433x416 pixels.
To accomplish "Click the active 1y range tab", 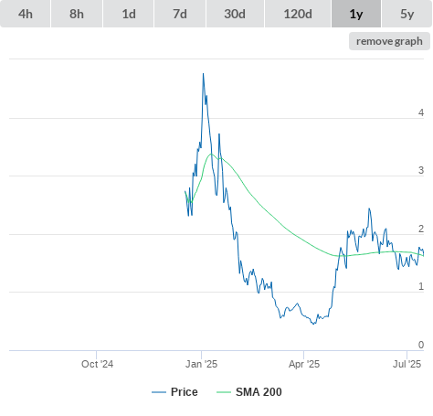I will tap(356, 14).
